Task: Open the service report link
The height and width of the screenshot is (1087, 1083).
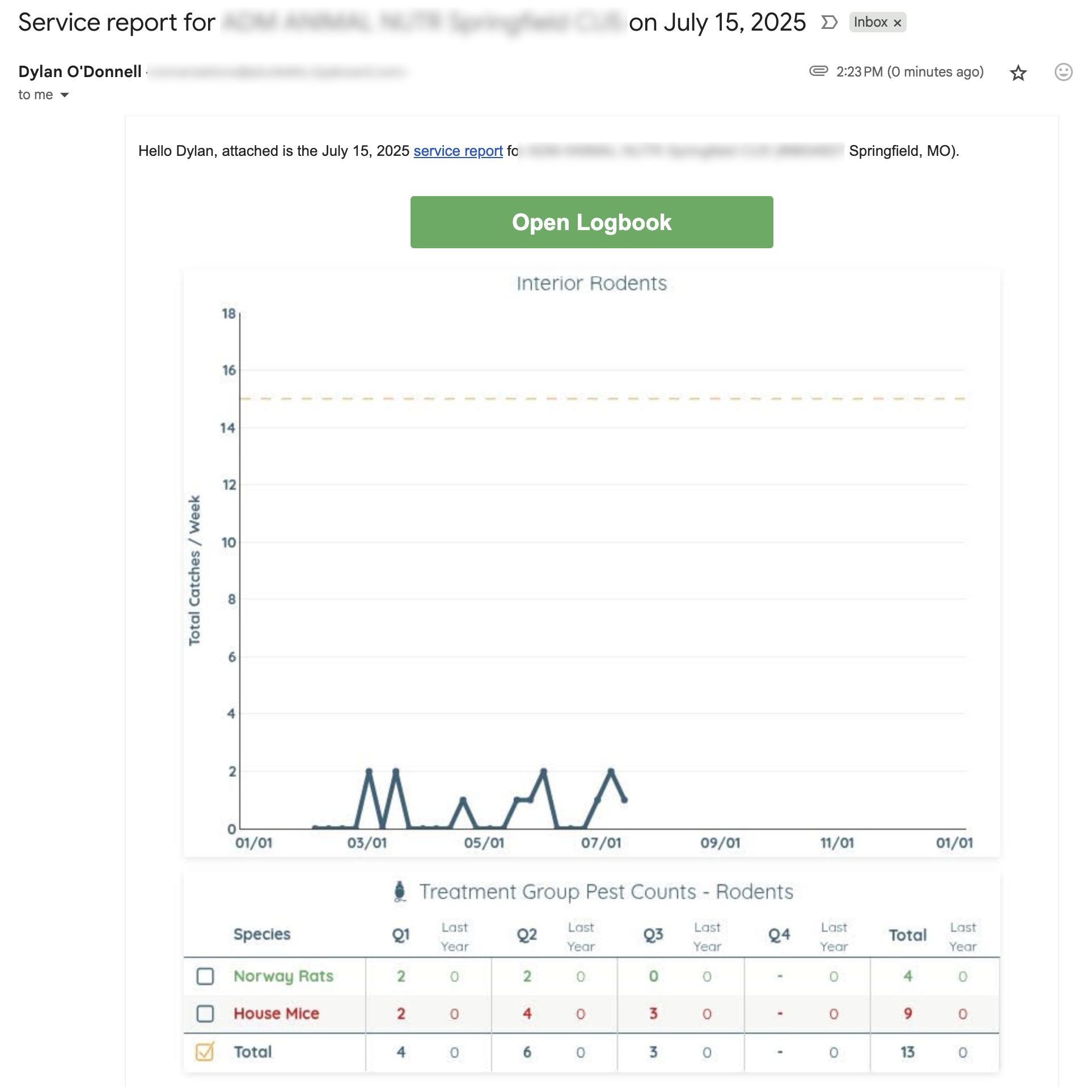Action: pos(458,151)
